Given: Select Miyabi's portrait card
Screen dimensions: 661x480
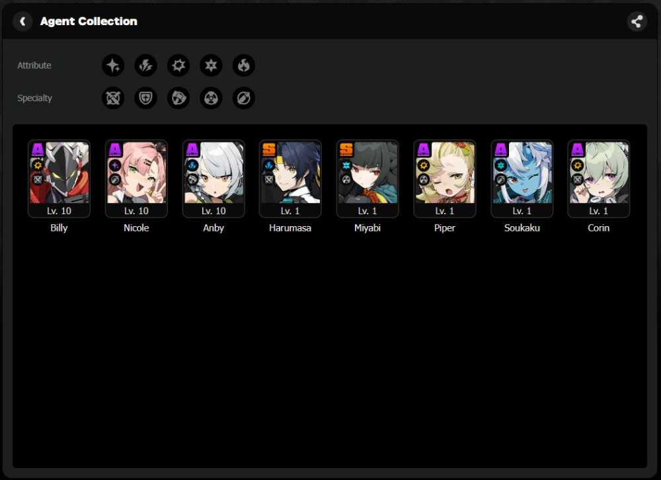Looking at the screenshot, I should click(x=368, y=179).
